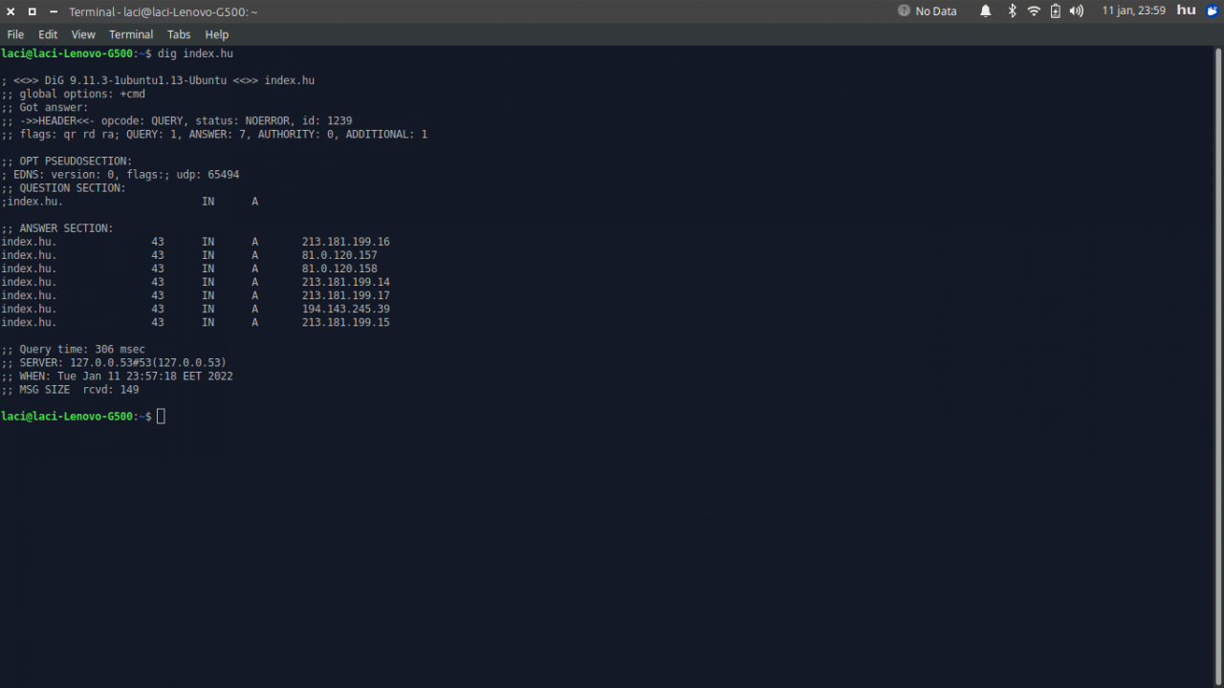This screenshot has width=1224, height=688.
Task: Maximize the terminal window
Action: point(32,11)
